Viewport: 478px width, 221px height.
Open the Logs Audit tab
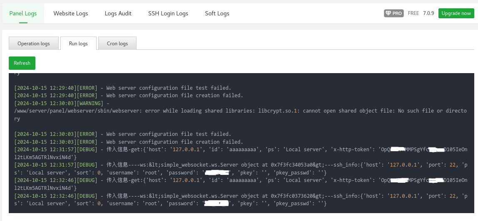(118, 13)
